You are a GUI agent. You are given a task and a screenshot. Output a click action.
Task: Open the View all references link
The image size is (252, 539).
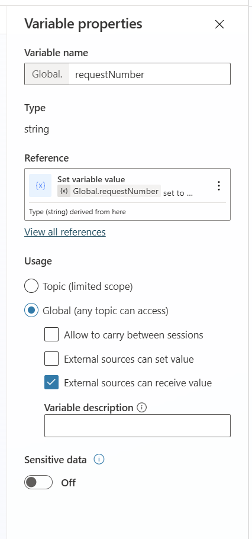point(65,232)
